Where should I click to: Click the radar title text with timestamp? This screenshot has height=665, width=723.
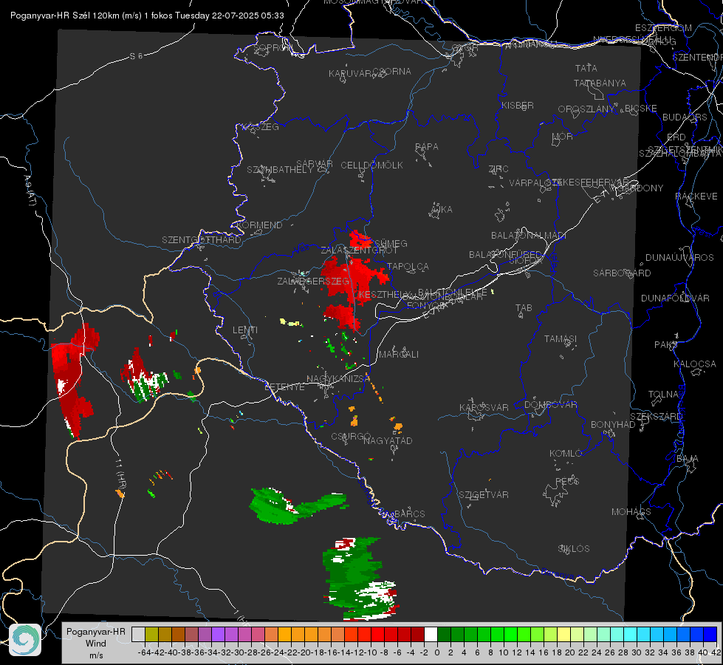[147, 16]
